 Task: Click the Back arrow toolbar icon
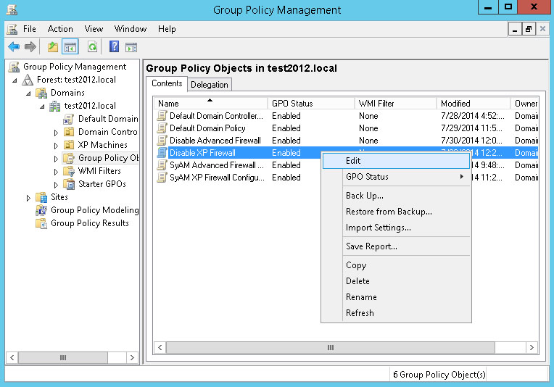[13, 47]
